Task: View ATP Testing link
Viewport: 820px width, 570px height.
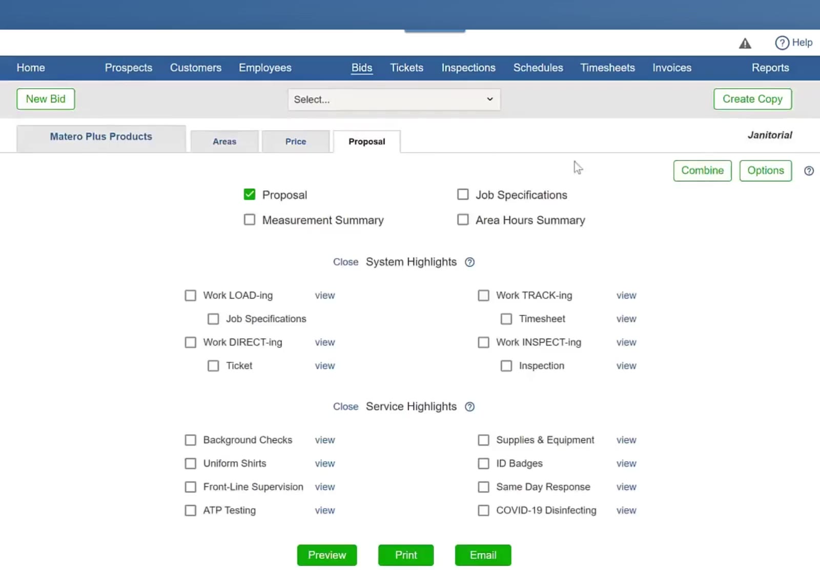Action: [325, 510]
